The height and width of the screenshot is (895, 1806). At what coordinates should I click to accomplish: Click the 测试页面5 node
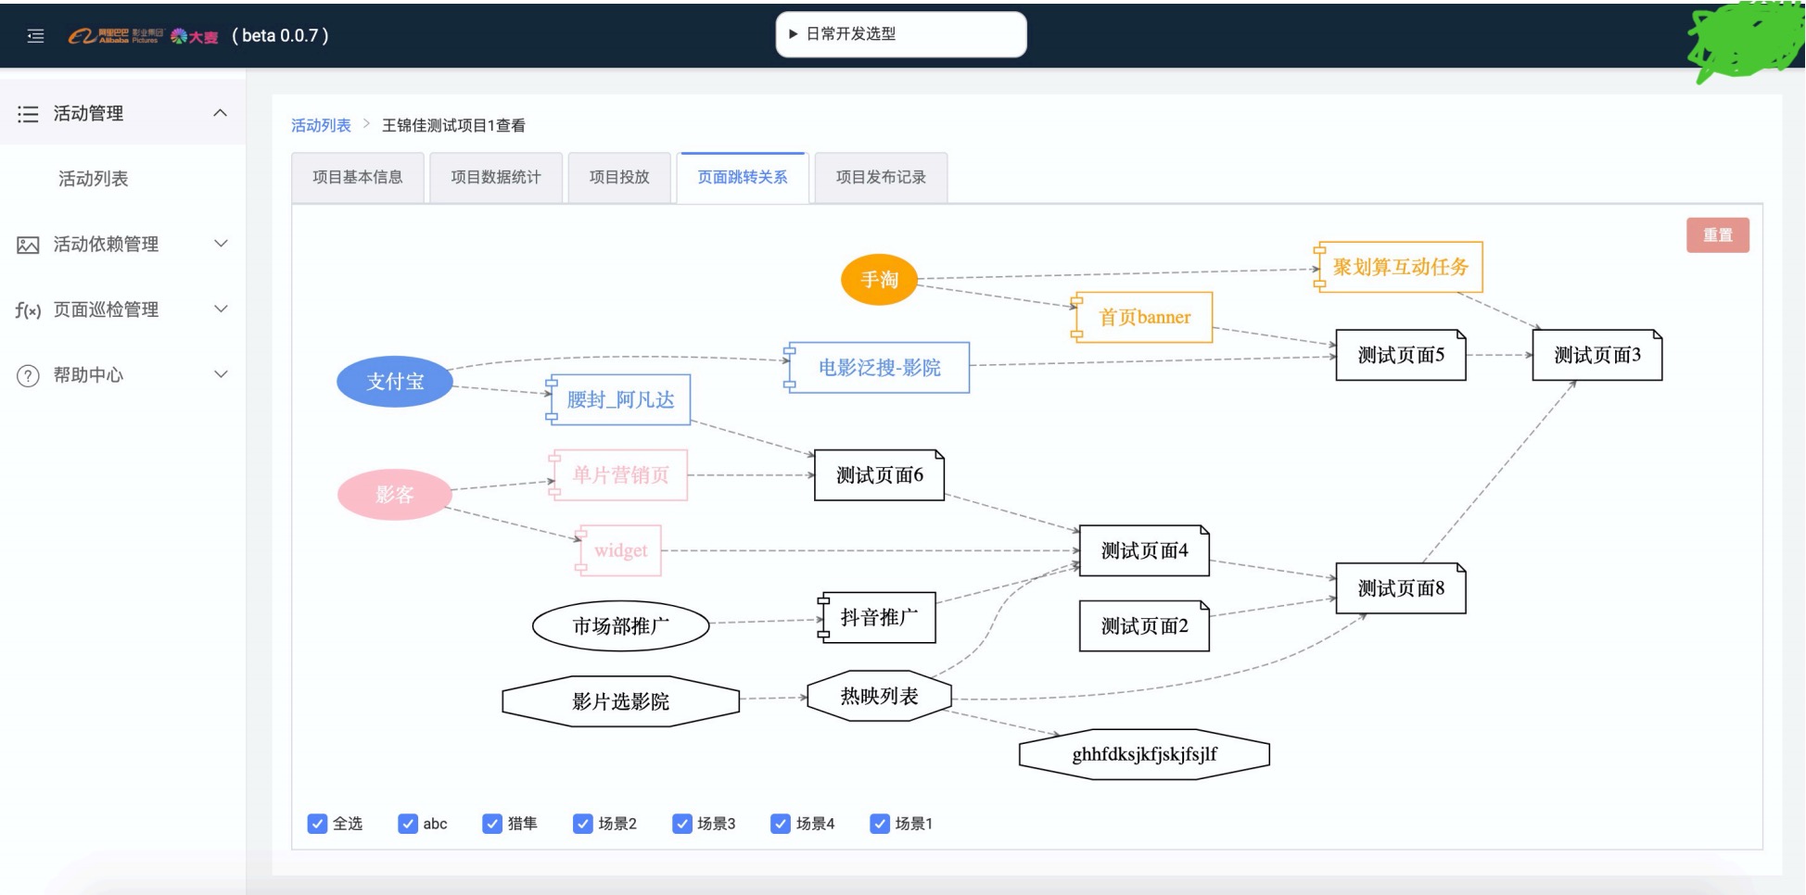coord(1401,355)
